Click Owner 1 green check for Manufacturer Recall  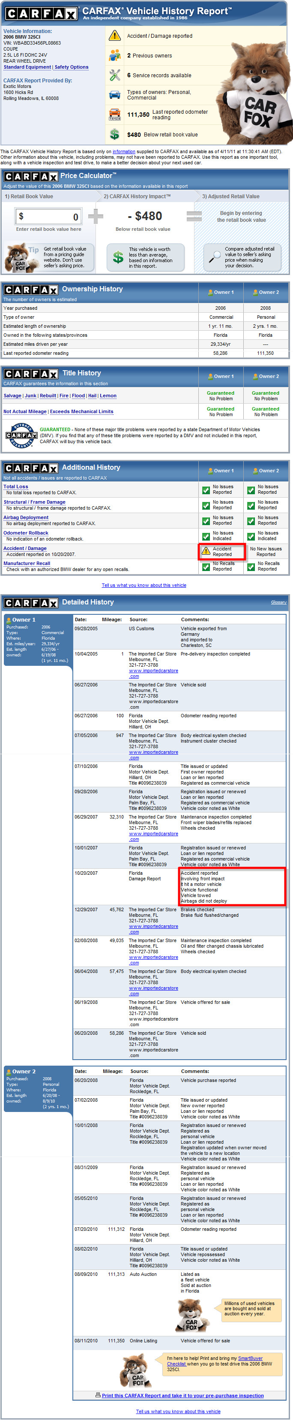(x=206, y=567)
